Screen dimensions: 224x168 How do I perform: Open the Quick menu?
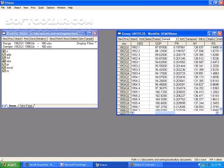point(41,8)
